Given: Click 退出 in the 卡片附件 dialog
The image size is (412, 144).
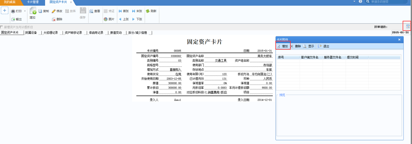Looking at the screenshot, I should click(324, 46).
